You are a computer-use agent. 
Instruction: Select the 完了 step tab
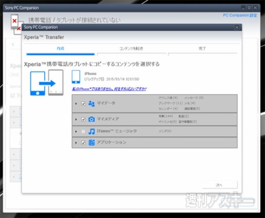coord(202,49)
